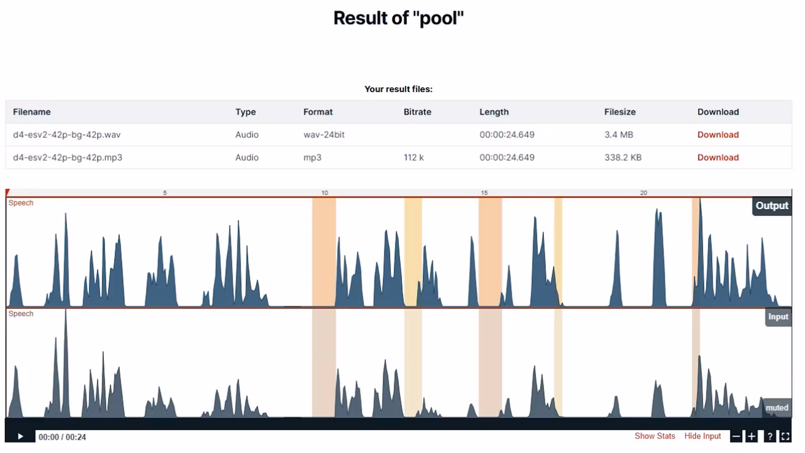Click the red playhead marker at start

pos(8,193)
